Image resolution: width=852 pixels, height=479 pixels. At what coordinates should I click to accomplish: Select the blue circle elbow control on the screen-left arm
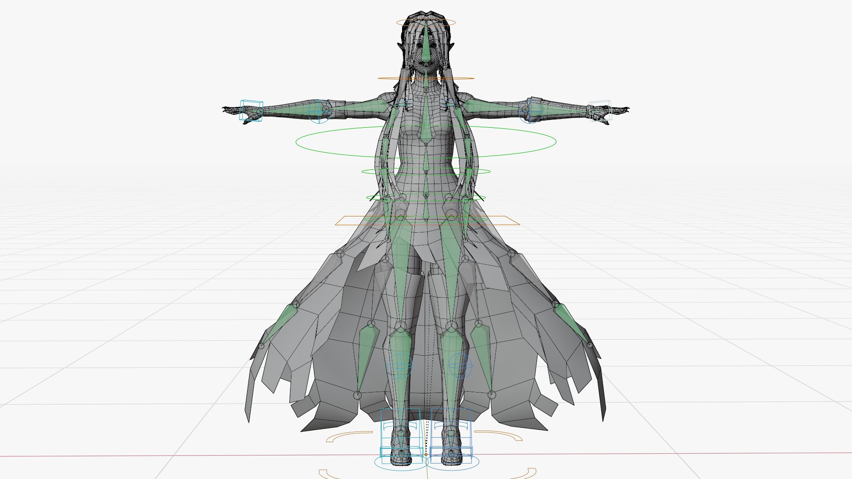pyautogui.click(x=319, y=111)
